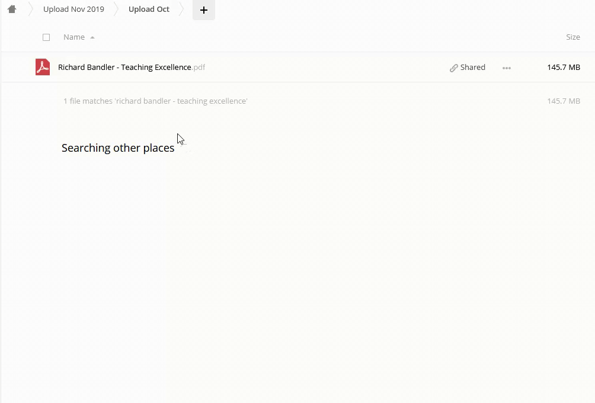Click the file row's 145.7 MB size
The height and width of the screenshot is (403, 595).
[x=563, y=68]
